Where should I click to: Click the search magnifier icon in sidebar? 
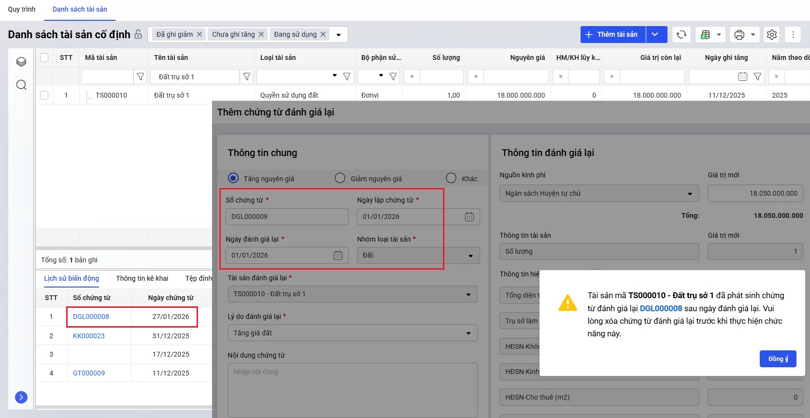[x=21, y=85]
